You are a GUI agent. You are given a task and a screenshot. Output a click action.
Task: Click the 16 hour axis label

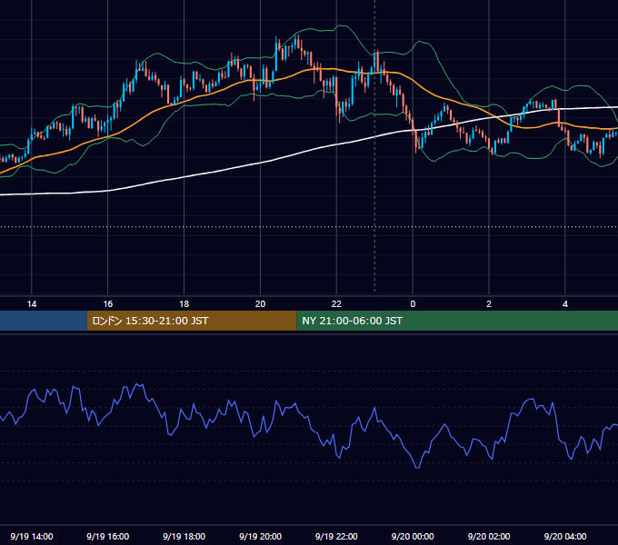point(107,304)
